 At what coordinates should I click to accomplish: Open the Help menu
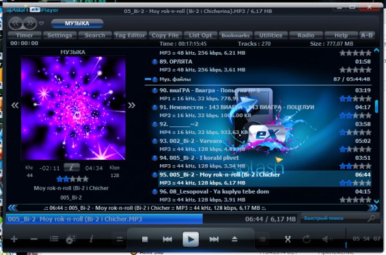pyautogui.click(x=341, y=35)
